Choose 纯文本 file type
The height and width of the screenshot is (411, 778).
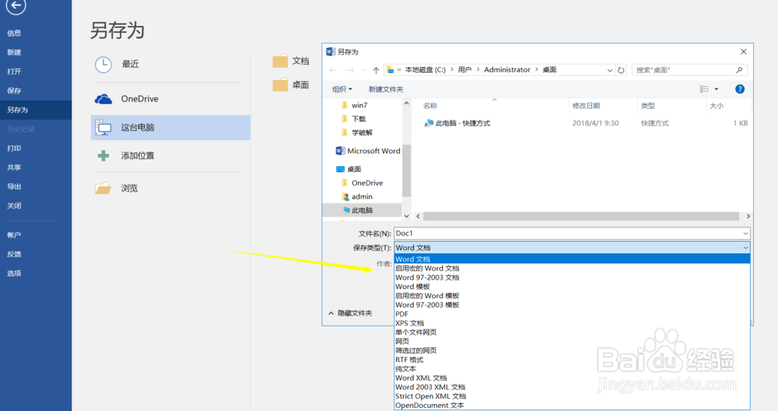tap(572, 369)
